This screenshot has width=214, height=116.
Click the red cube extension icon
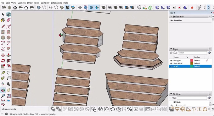(192, 8)
